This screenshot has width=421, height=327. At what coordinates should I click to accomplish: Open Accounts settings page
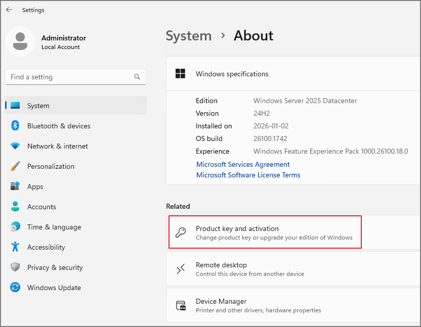coord(76,207)
